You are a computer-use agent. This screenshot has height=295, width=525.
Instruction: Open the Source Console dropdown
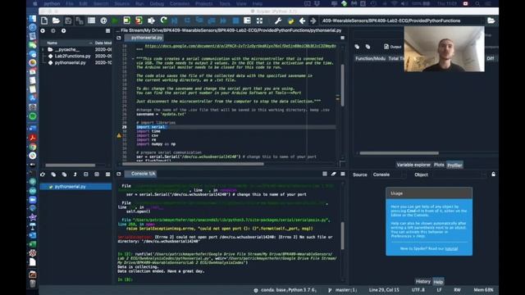[388, 175]
